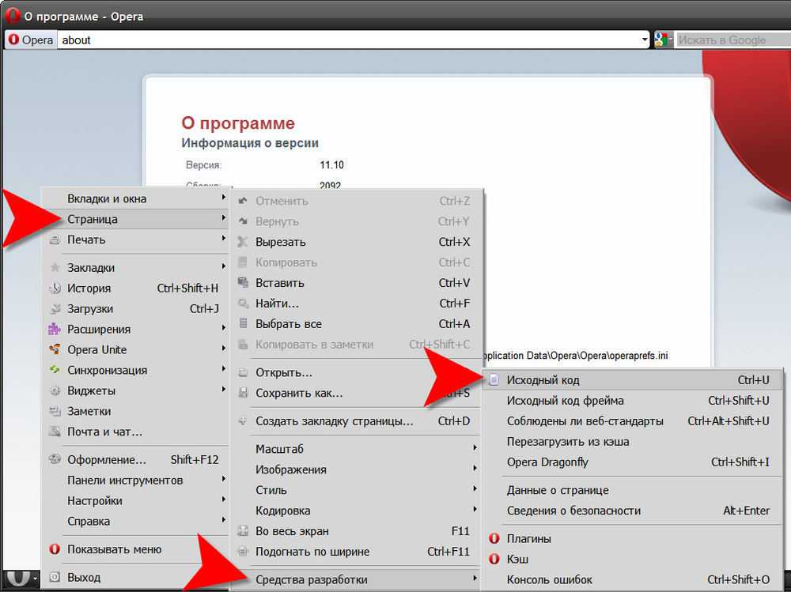791x592 pixels.
Task: Select Данные о странице
Action: (633, 490)
